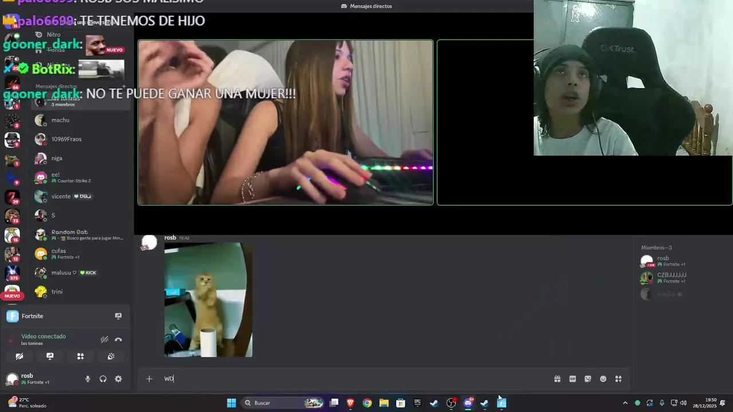
Task: Open direct message with niga
Action: [81, 159]
